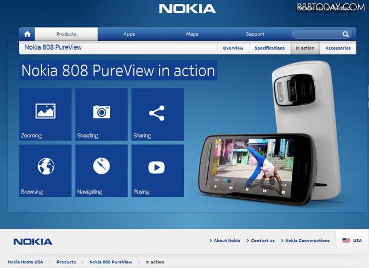
Task: Click the back arrow on phone video player
Action: pyautogui.click(x=216, y=187)
